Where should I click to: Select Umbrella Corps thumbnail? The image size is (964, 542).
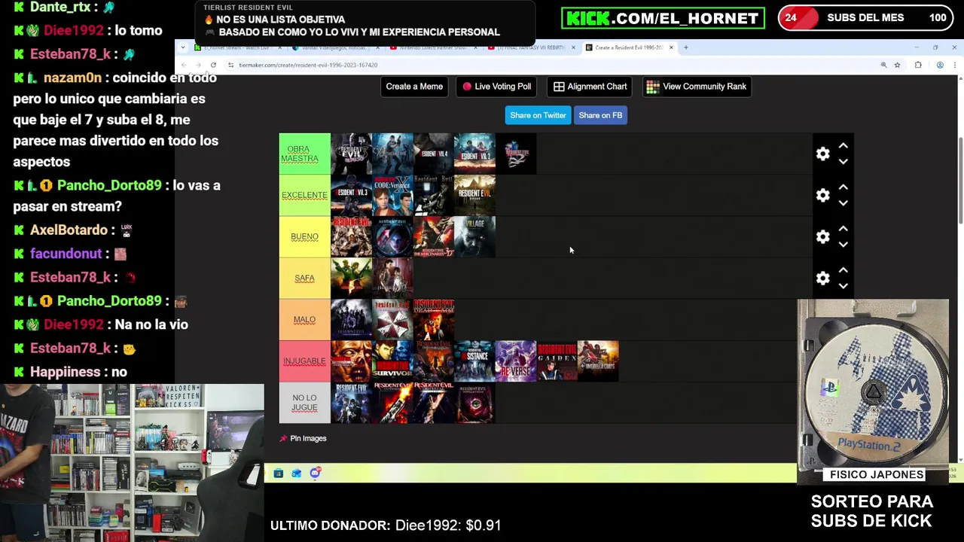pyautogui.click(x=598, y=361)
